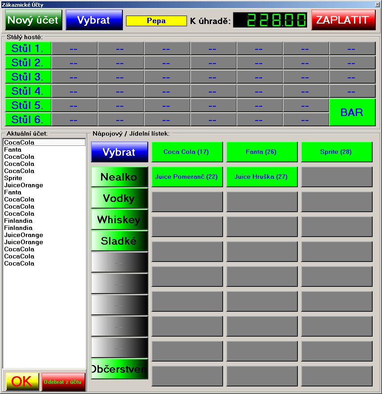Viewport: 382px width, 394px height.
Task: Click the yellow Pepa customer name field
Action: point(156,21)
